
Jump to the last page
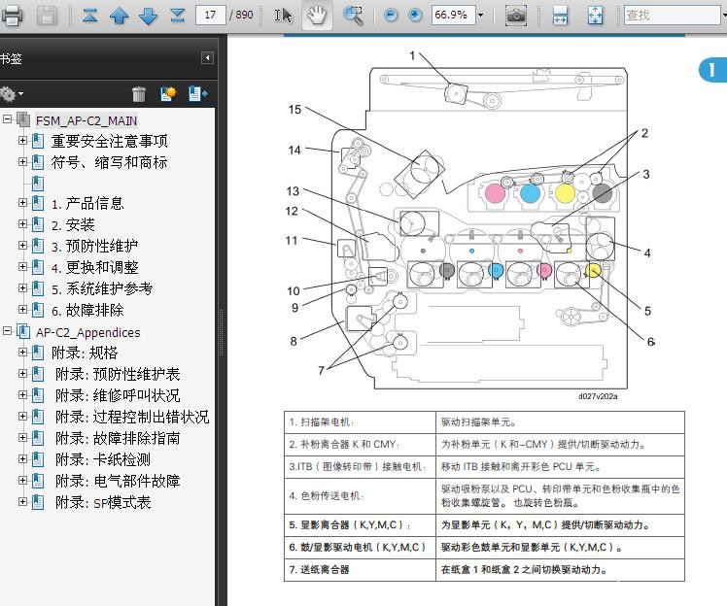pyautogui.click(x=177, y=16)
